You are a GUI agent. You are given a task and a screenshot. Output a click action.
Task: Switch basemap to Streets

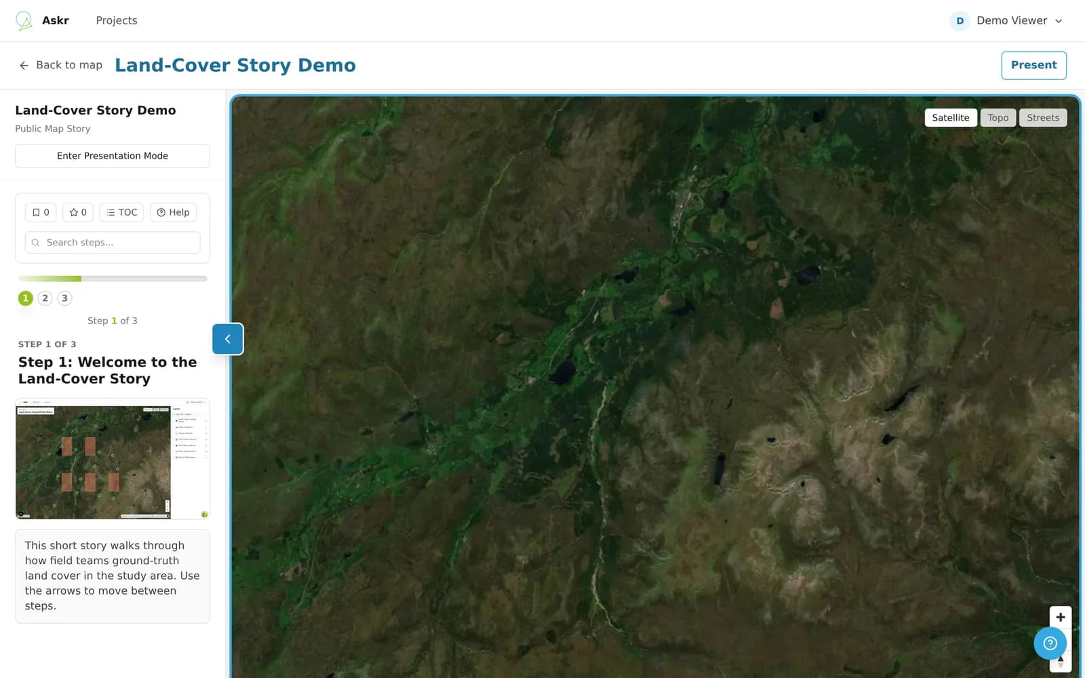[x=1043, y=118]
